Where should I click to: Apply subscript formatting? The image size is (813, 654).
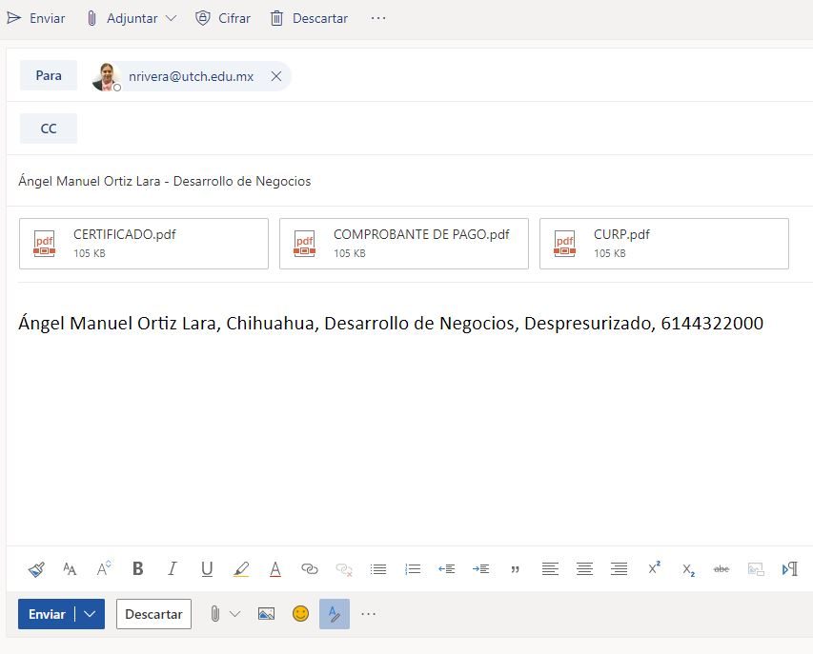pyautogui.click(x=688, y=569)
